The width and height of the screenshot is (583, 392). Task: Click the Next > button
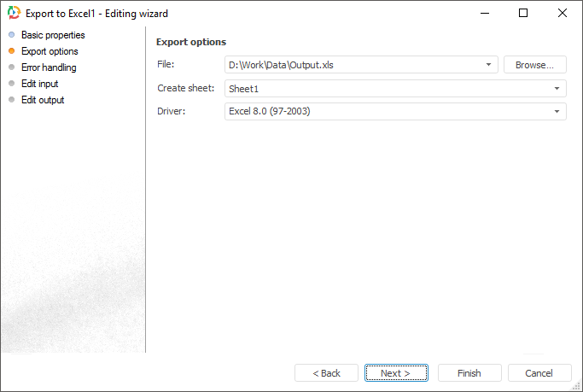(396, 373)
